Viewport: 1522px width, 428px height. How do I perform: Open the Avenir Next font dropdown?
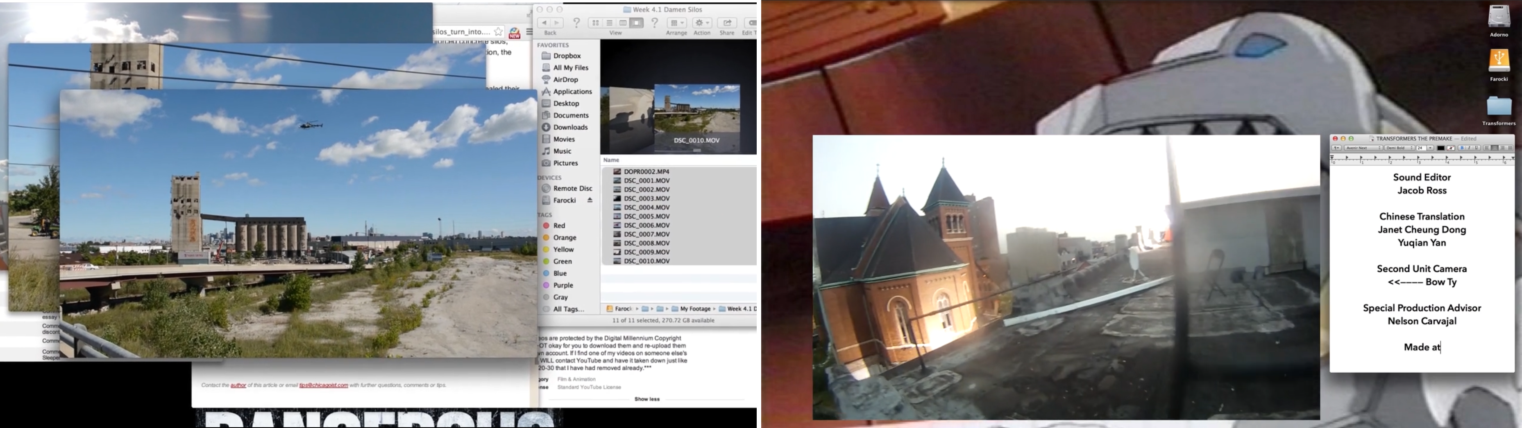pyautogui.click(x=1363, y=148)
